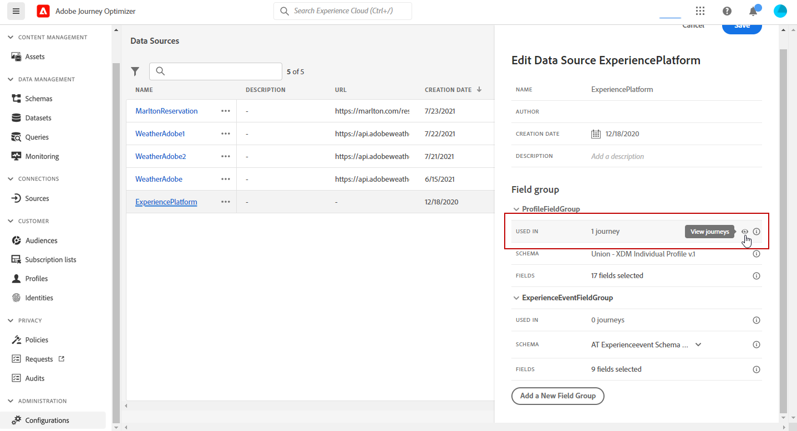Click Add a New Field Group
Screen dimensions: 797x431
[557, 396]
